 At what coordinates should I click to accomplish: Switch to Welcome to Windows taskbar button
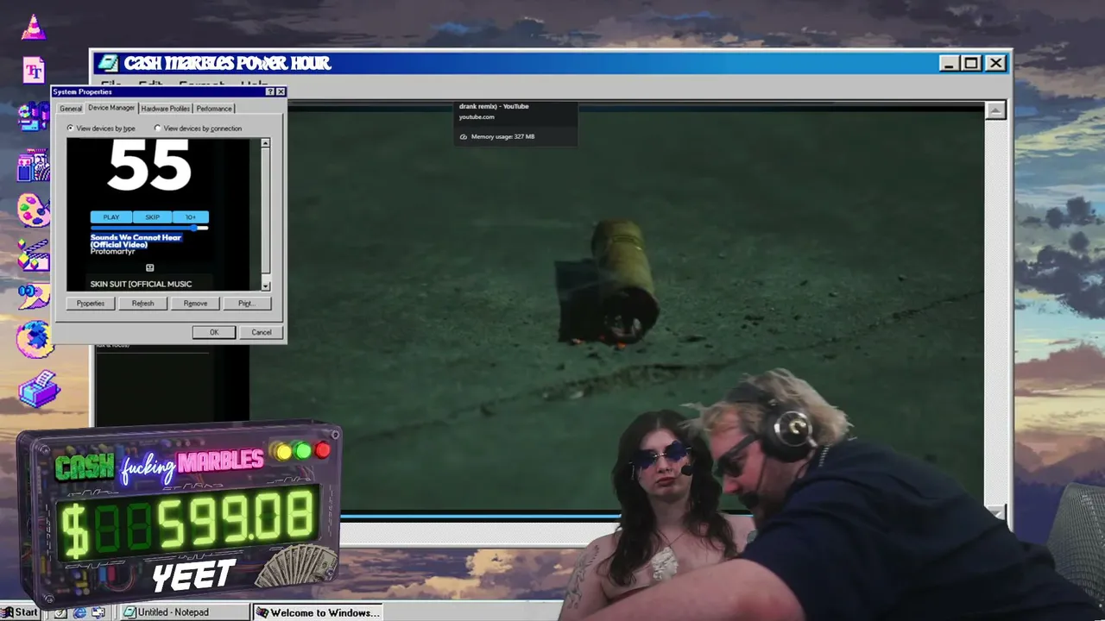pyautogui.click(x=319, y=612)
